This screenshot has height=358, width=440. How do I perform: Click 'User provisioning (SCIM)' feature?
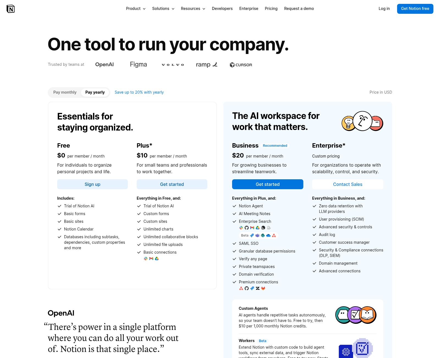click(341, 219)
